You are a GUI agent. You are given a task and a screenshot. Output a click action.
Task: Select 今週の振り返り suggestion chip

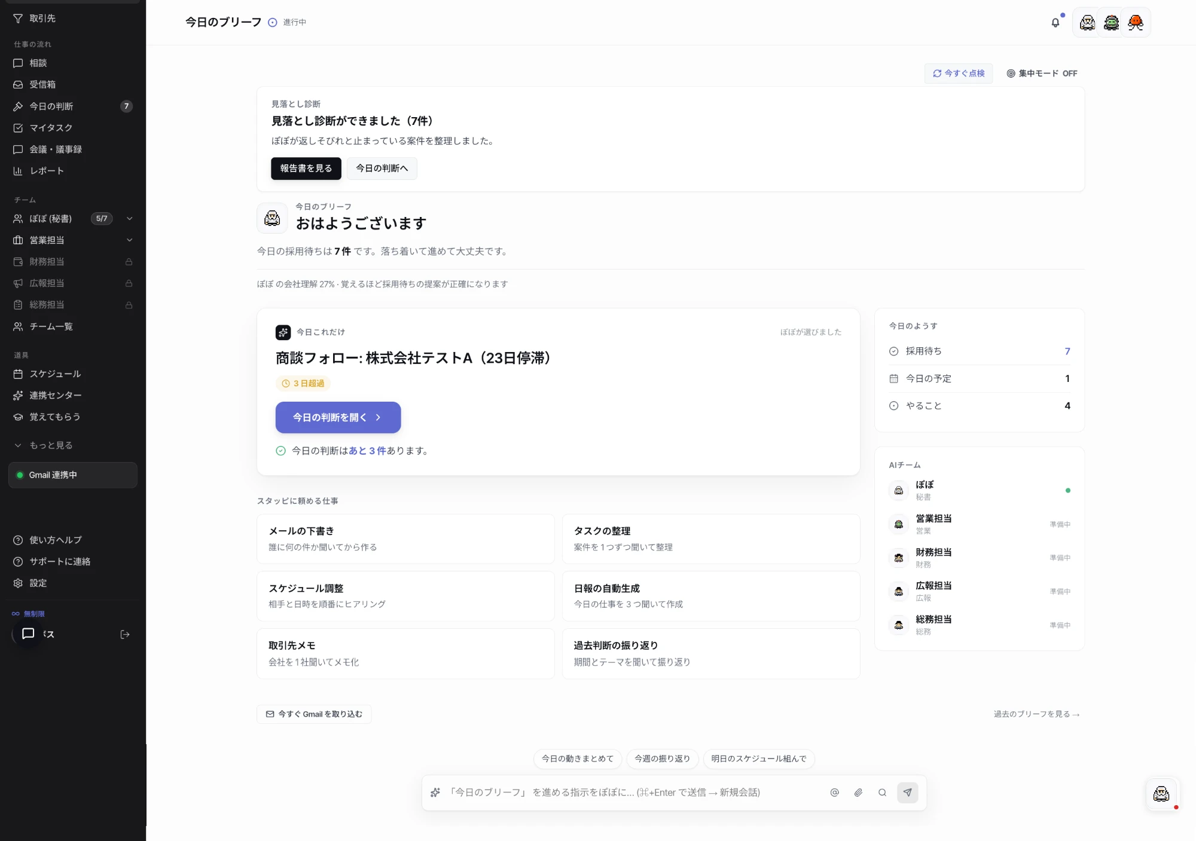coord(663,759)
